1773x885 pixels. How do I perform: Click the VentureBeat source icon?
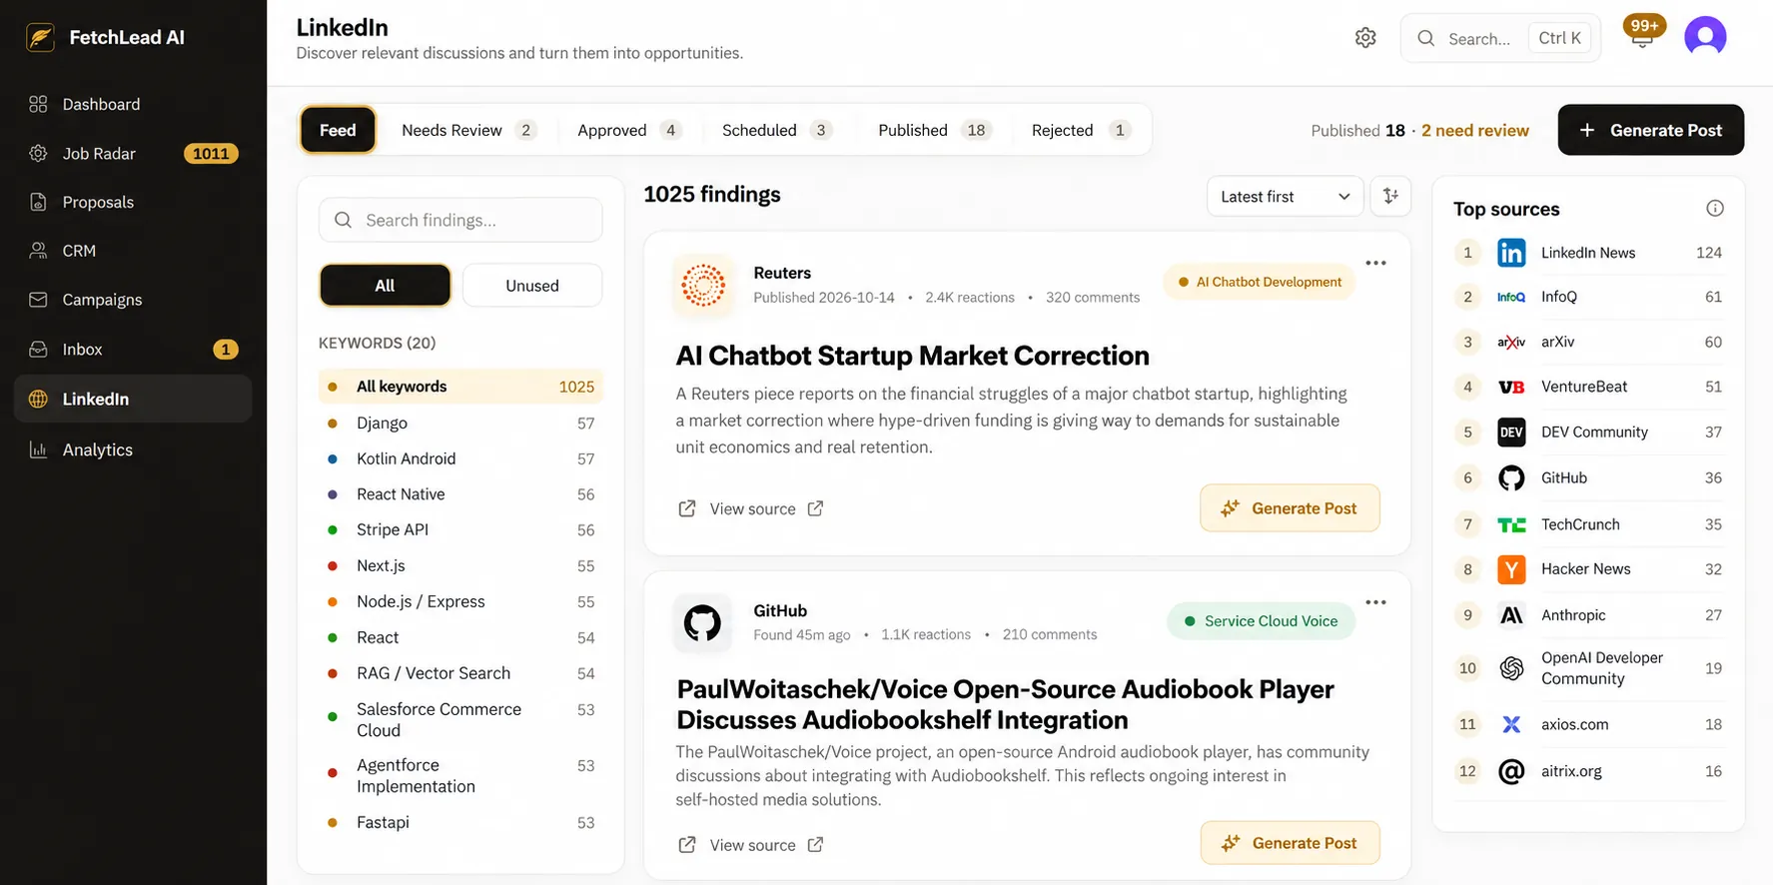tap(1511, 387)
